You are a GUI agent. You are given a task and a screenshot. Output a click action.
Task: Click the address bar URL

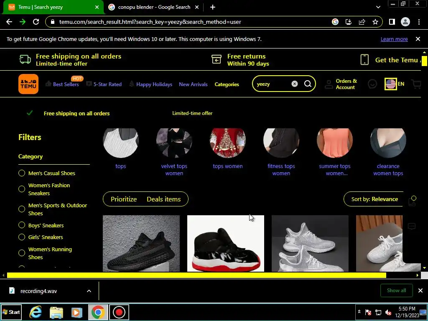[150, 22]
